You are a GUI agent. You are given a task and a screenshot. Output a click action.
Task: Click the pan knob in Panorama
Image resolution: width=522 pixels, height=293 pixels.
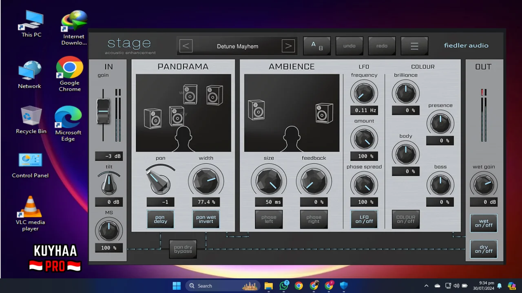point(160,181)
